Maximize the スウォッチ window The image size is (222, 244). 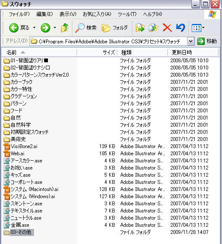[x=205, y=4]
